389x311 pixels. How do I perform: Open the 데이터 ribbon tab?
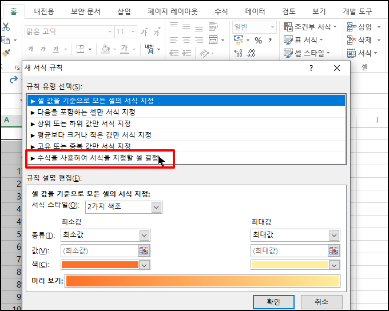[255, 11]
